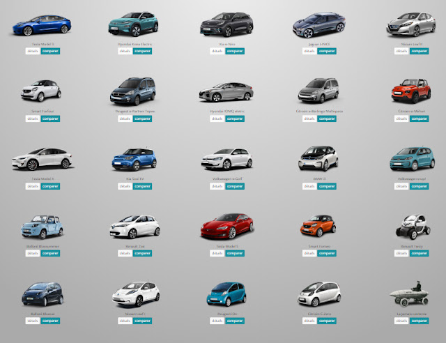
Task: Select the La jamais contente vehicle picture
Action: (x=409, y=294)
